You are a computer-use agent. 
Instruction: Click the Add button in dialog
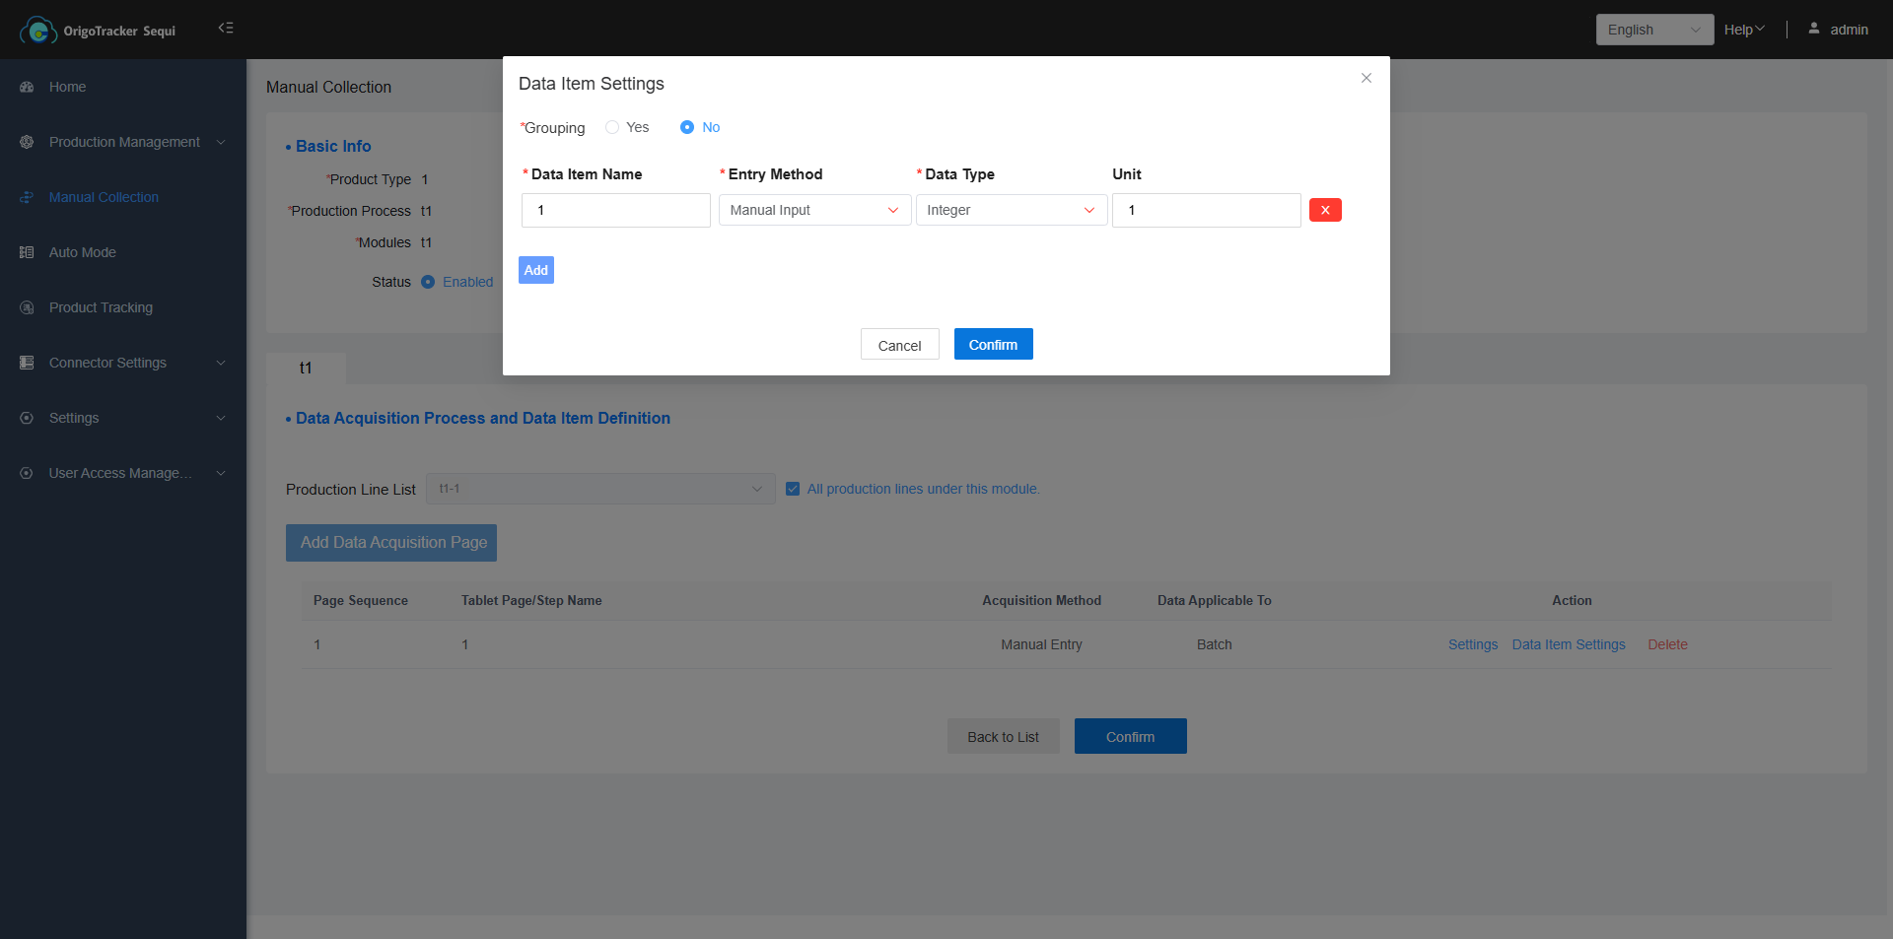coord(536,270)
